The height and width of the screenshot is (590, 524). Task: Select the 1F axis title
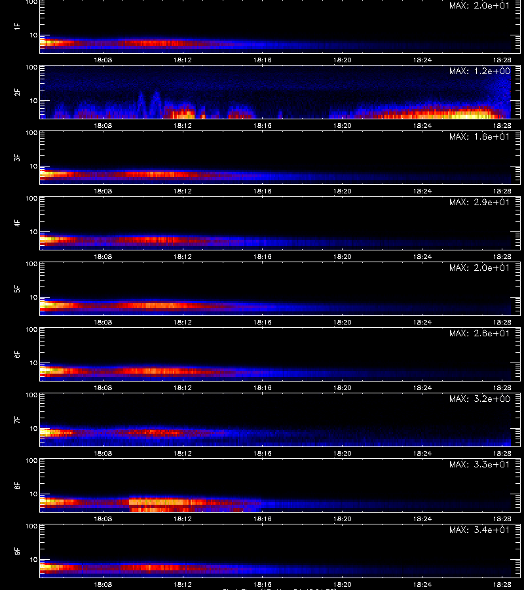pos(17,26)
